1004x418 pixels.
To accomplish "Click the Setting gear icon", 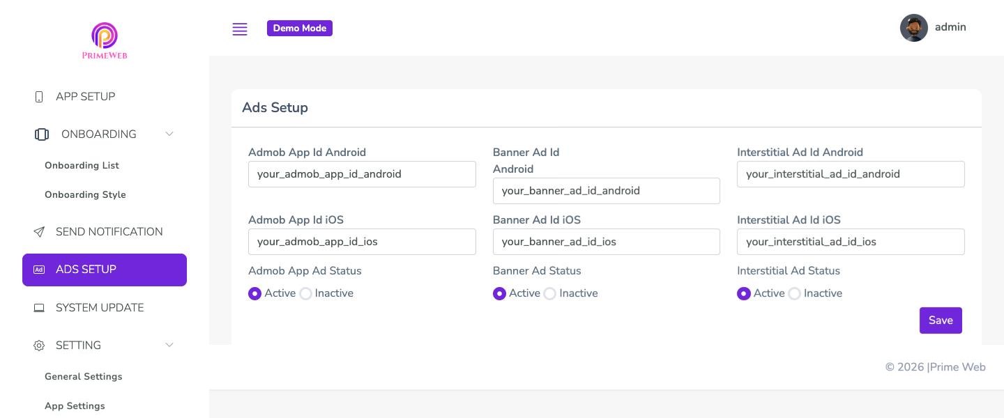I will click(x=39, y=346).
